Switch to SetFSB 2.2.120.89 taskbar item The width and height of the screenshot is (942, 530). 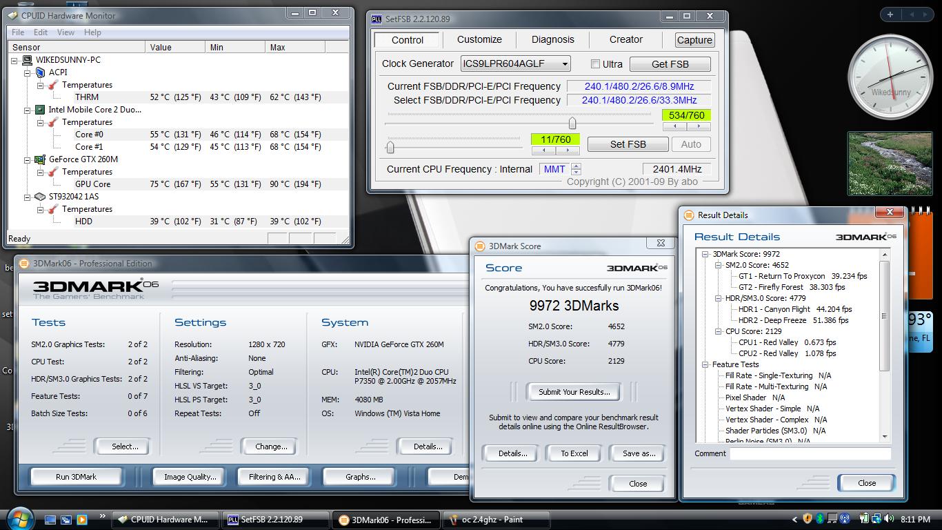click(276, 520)
